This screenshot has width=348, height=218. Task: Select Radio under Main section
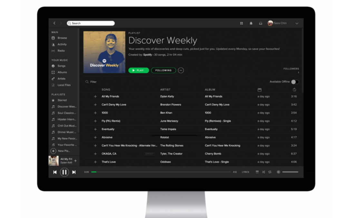tap(61, 51)
